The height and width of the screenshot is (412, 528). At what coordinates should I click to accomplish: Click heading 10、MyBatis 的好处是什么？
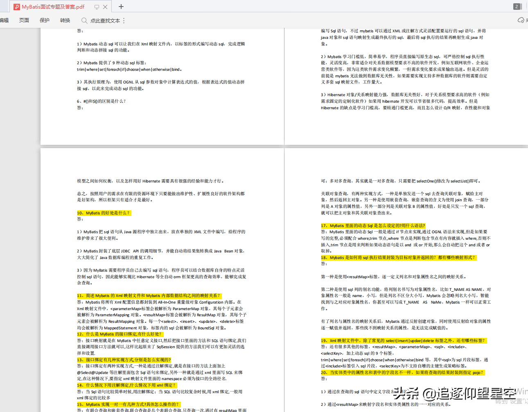(104, 213)
